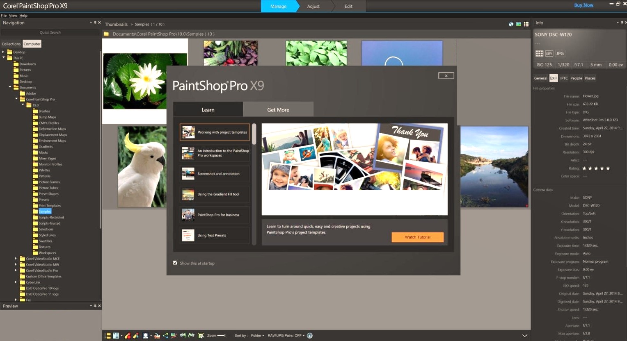Click the Quick Search field
Screen dimensions: 627x341
click(50, 32)
